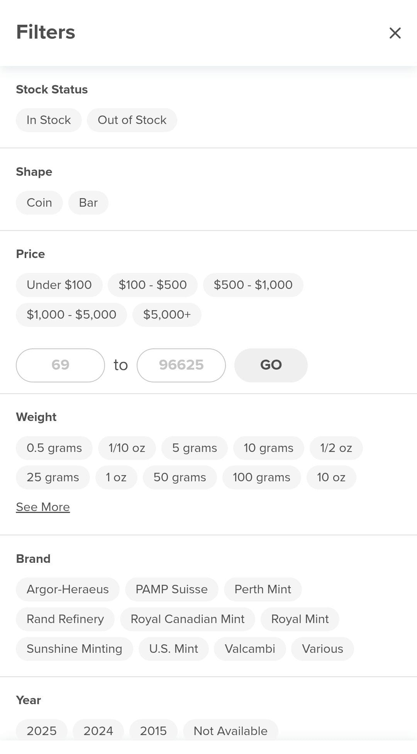
Task: Select the 2024 year filter
Action: tap(98, 730)
